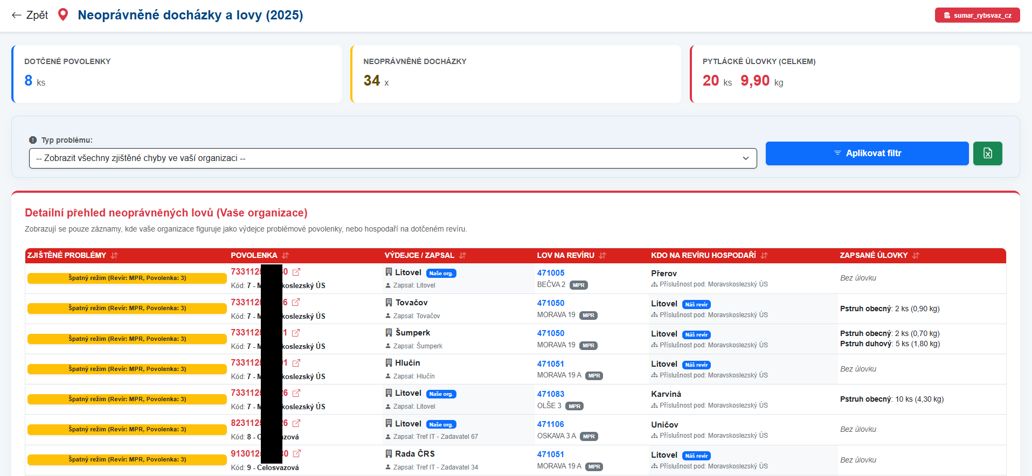Open revír link 471083
The width and height of the screenshot is (1032, 476).
[x=550, y=394]
